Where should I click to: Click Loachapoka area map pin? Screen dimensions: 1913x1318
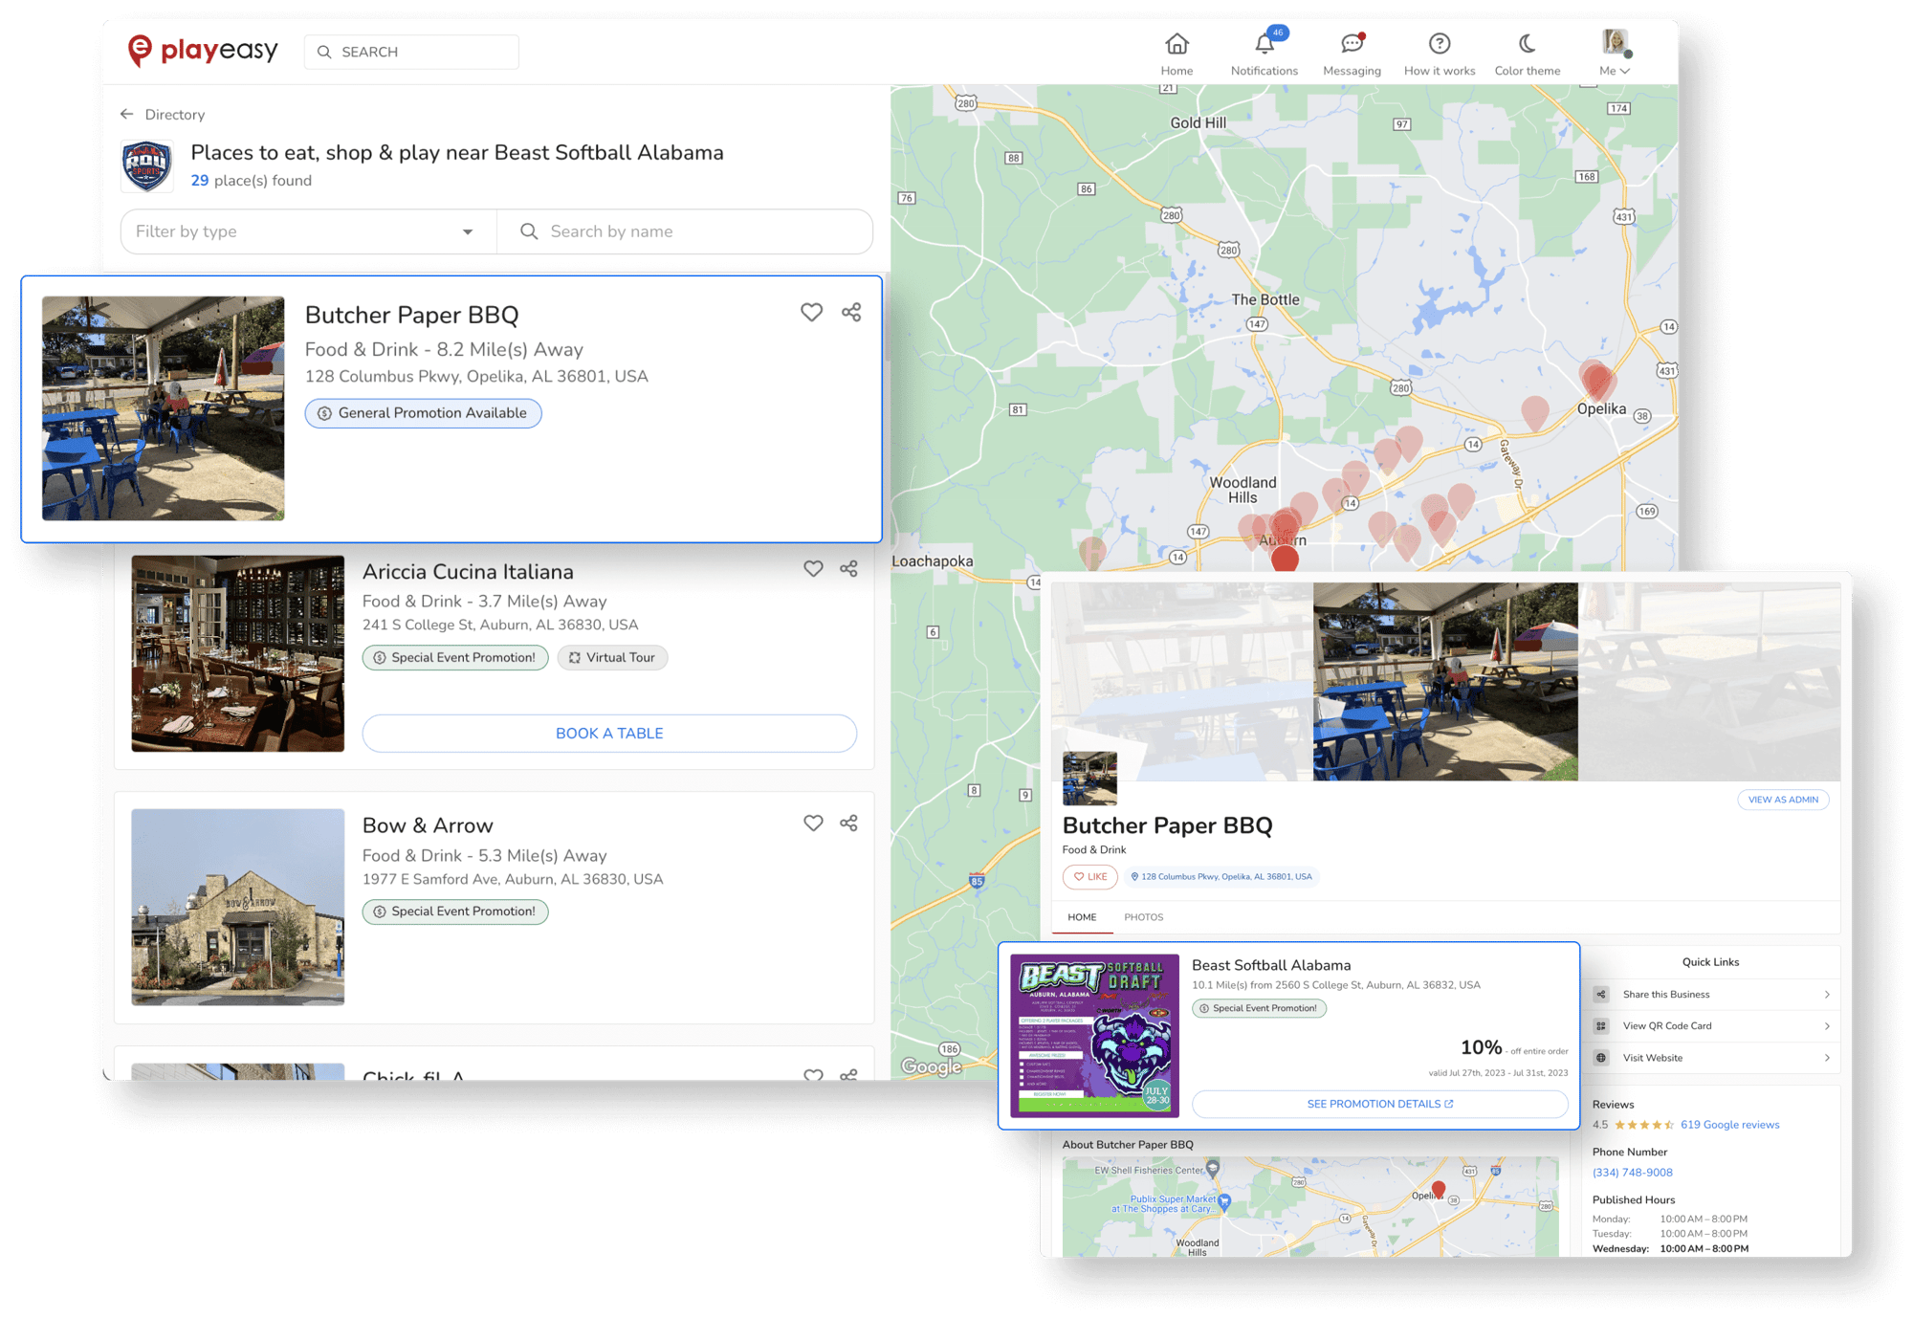[x=1091, y=551]
